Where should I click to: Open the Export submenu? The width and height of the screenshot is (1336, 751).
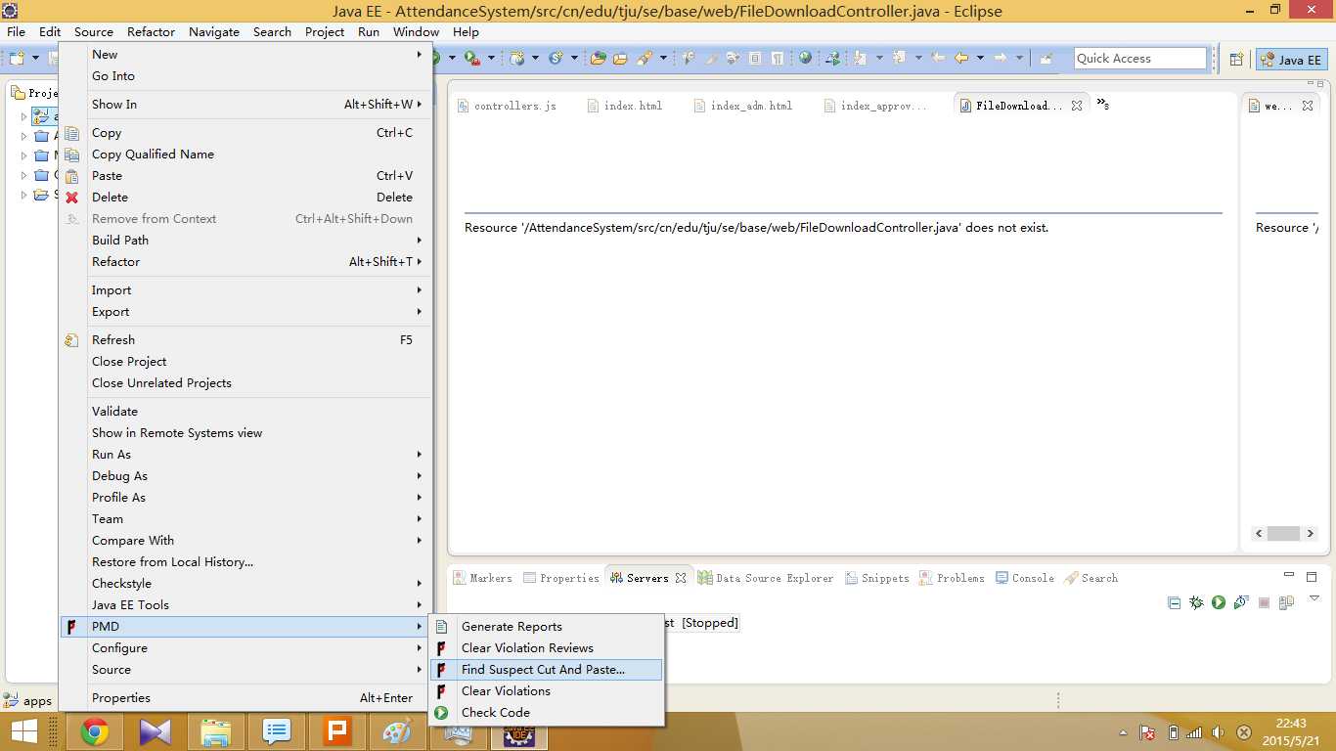click(245, 312)
